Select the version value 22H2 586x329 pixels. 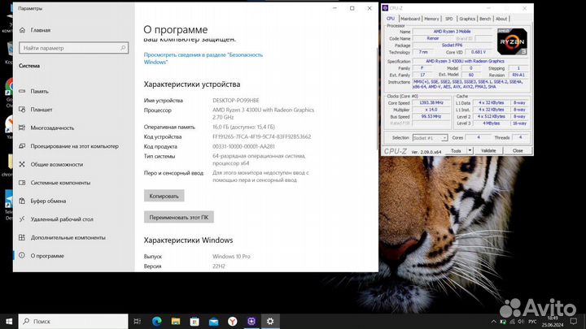point(219,266)
